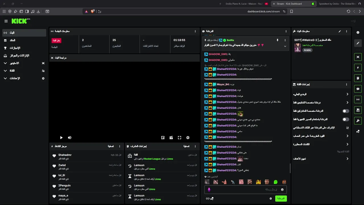The width and height of the screenshot is (364, 205).
Task: Click the info icon in right rail
Action: (x=358, y=32)
